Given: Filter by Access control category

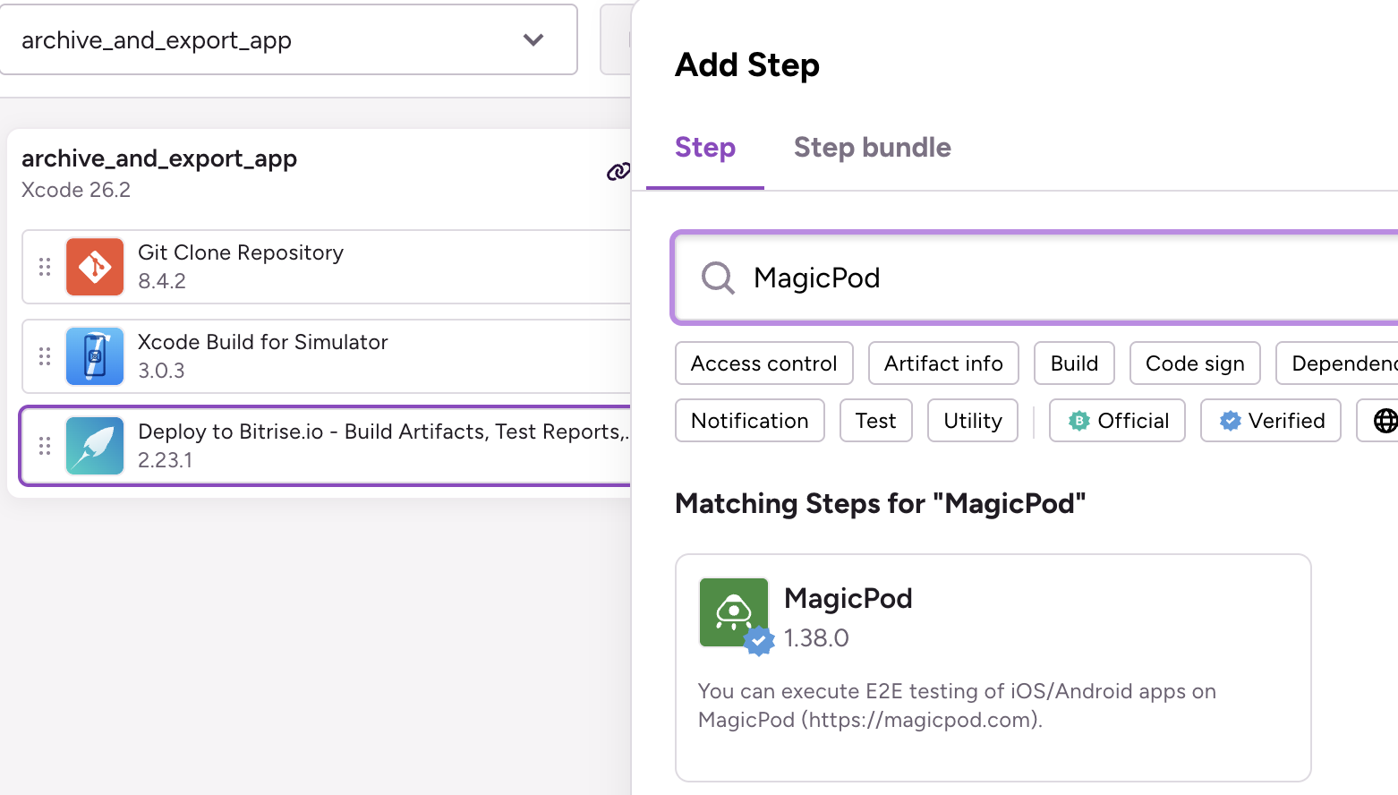Looking at the screenshot, I should [x=764, y=363].
